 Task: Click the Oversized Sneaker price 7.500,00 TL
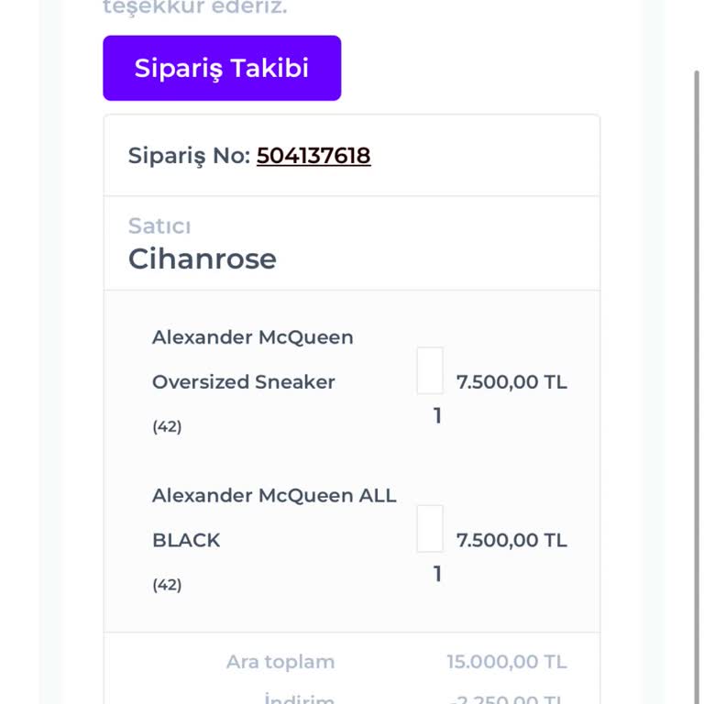click(x=511, y=382)
